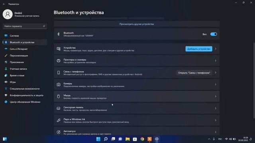
Task: Open Сеть и Интернет in sidebar
Action: pyautogui.click(x=25, y=49)
